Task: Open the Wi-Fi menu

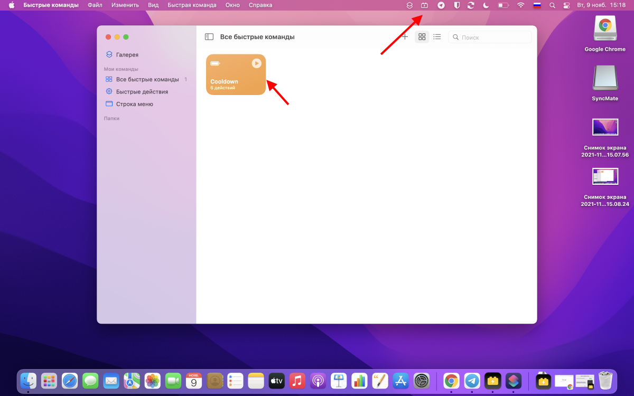Action: pyautogui.click(x=521, y=5)
